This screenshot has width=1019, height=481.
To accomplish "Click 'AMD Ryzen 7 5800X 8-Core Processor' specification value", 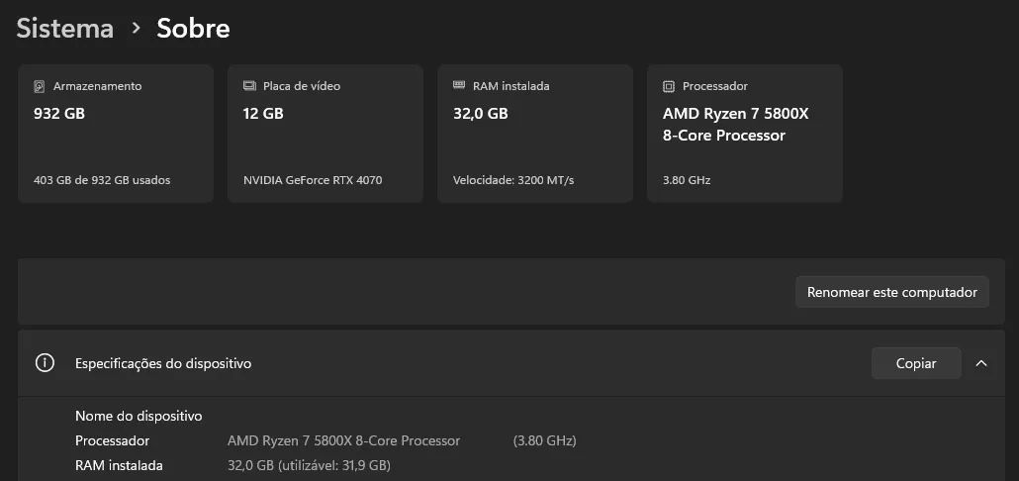I will click(343, 440).
